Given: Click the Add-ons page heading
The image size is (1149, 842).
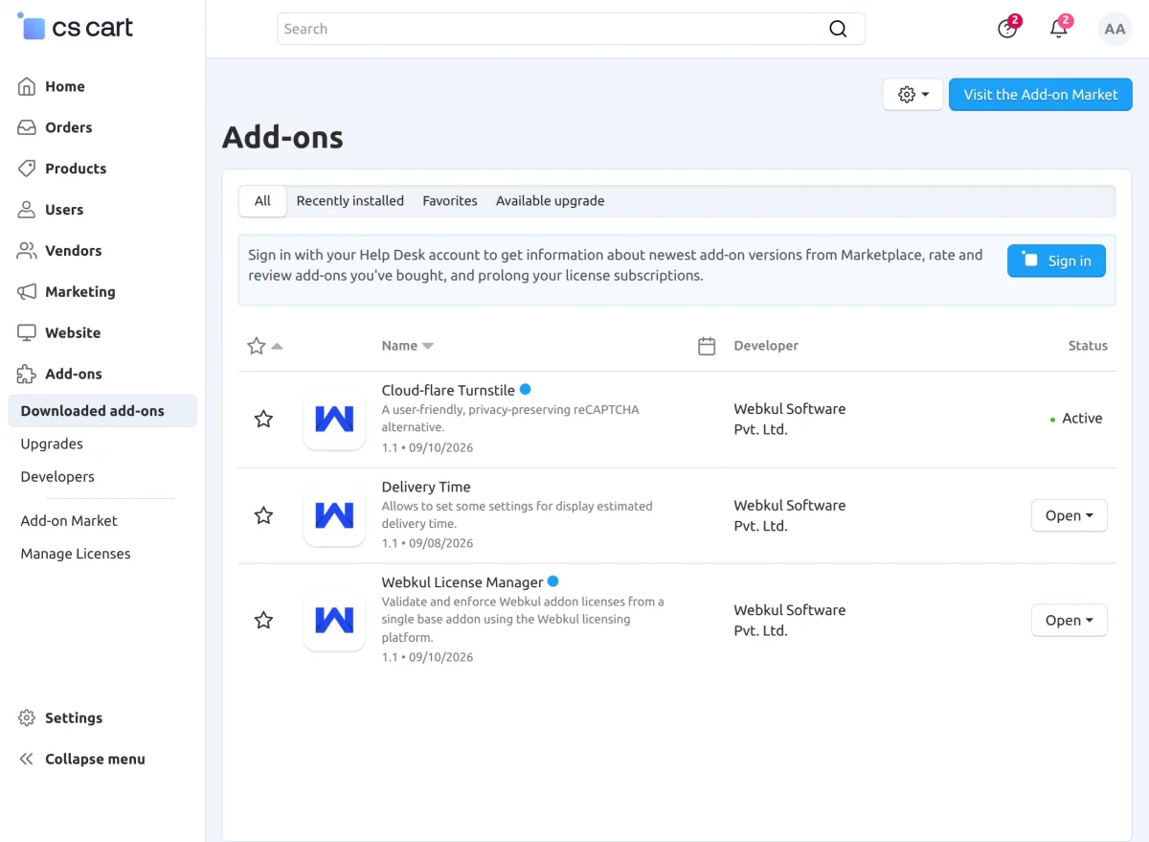Looking at the screenshot, I should tap(282, 137).
